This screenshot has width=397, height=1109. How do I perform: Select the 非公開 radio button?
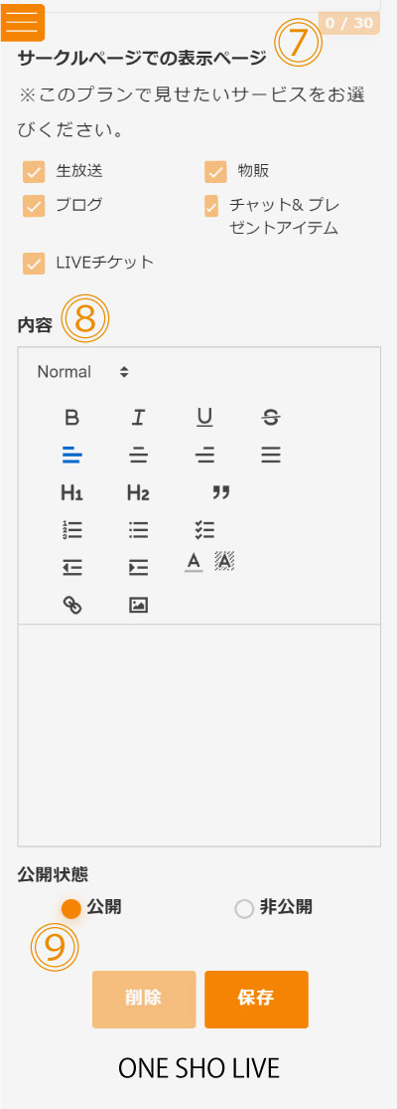244,909
